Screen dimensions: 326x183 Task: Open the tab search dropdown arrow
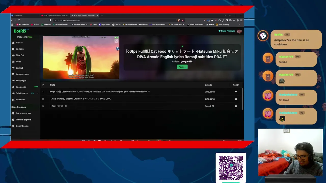click(x=225, y=16)
